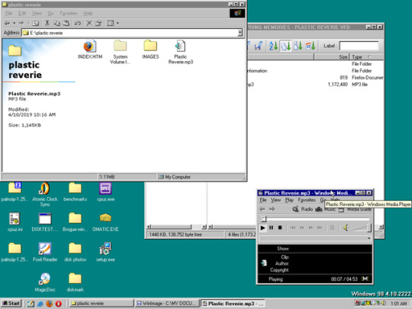This screenshot has height=309, width=412.
Task: Sort by name A-Z in WinImage toolbar
Action: (x=273, y=46)
